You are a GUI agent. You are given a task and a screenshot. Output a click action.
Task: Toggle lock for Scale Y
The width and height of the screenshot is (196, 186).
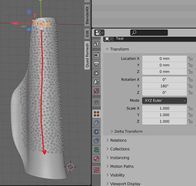pyautogui.click(x=190, y=115)
